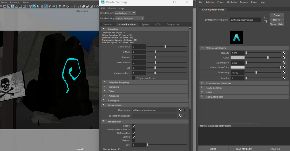This screenshot has width=290, height=151.
Task: Toggle the field chart icon in viewport toolbar
Action: coord(16,6)
